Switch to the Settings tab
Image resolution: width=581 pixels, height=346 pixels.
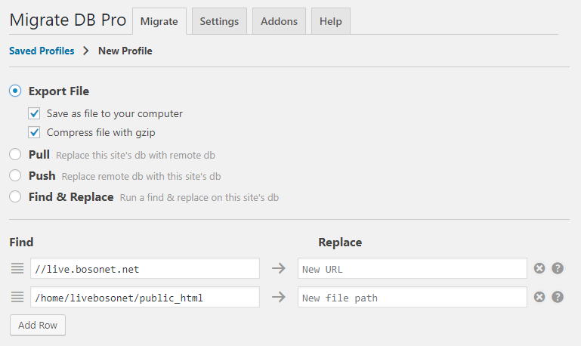[x=219, y=21]
